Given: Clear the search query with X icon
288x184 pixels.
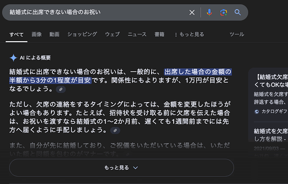Looking at the screenshot, I should (x=192, y=12).
